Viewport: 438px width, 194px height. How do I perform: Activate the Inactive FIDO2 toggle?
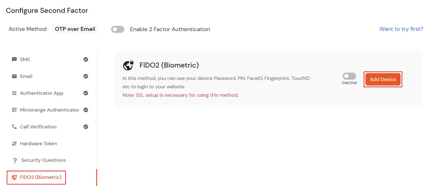(349, 76)
